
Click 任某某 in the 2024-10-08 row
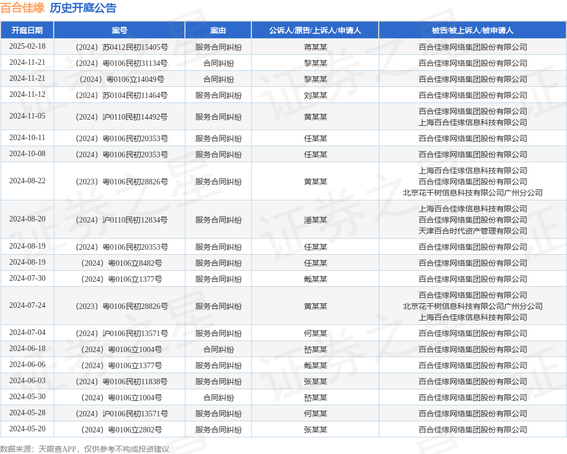pos(315,154)
